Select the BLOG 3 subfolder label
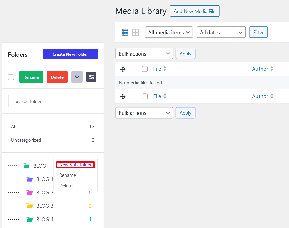289x228 pixels. (x=45, y=206)
